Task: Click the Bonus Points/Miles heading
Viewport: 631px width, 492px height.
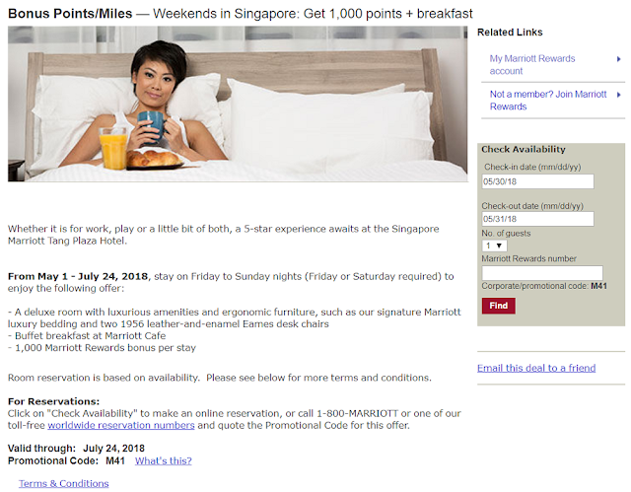Action: click(x=70, y=13)
